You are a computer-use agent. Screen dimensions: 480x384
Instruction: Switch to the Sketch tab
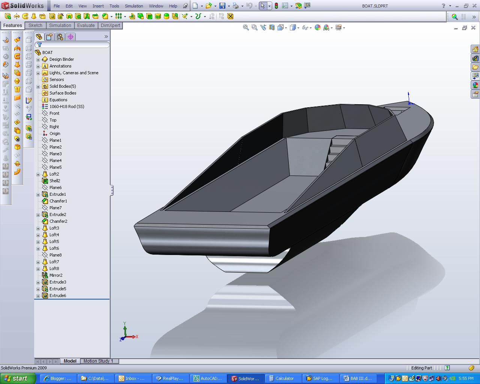tap(35, 25)
